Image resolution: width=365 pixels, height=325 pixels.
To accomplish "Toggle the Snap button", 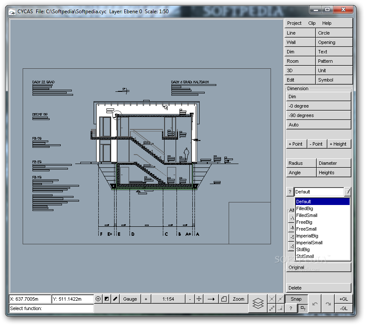I will pos(296,299).
